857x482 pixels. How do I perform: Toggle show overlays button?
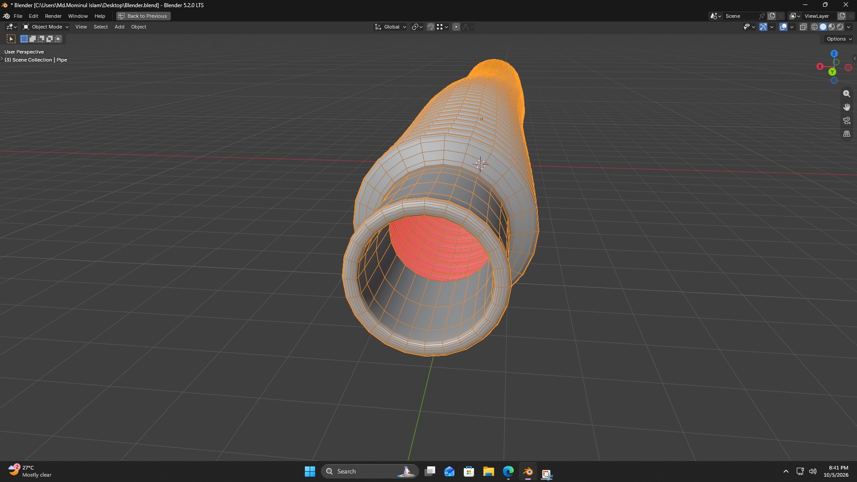click(783, 27)
